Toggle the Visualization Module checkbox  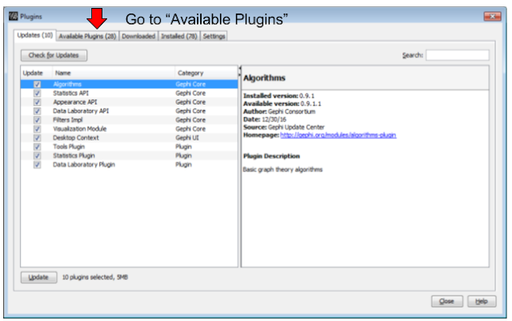(38, 129)
